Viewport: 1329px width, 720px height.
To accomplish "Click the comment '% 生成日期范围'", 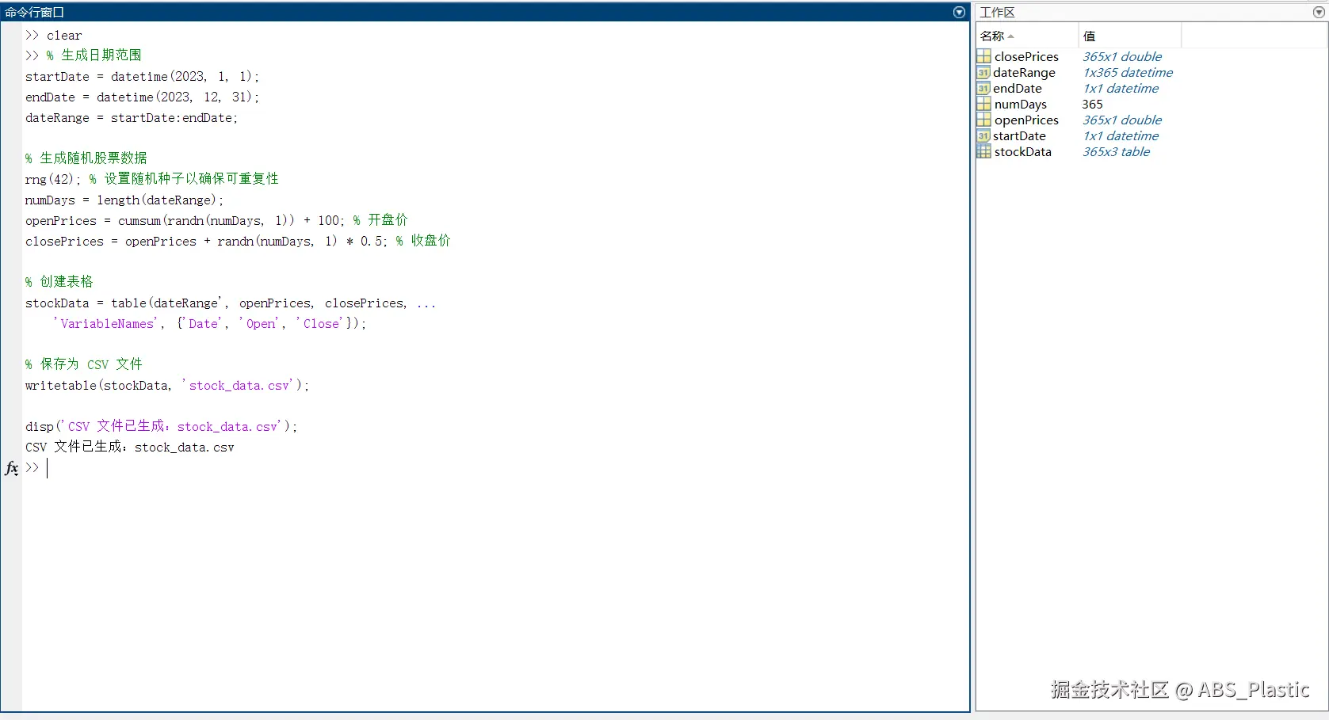I will coord(94,55).
